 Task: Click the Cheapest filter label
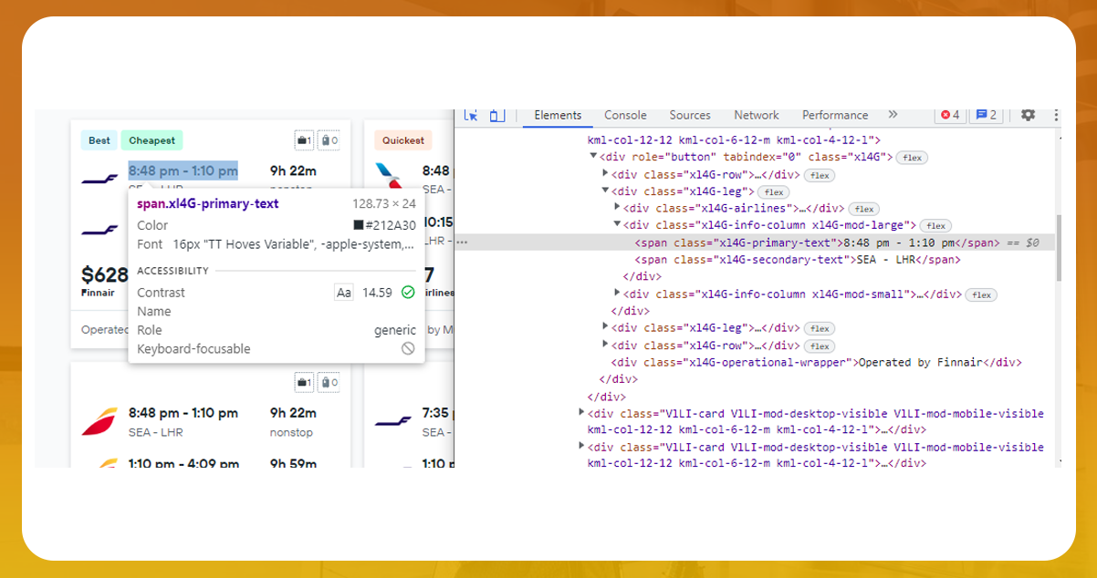[151, 140]
